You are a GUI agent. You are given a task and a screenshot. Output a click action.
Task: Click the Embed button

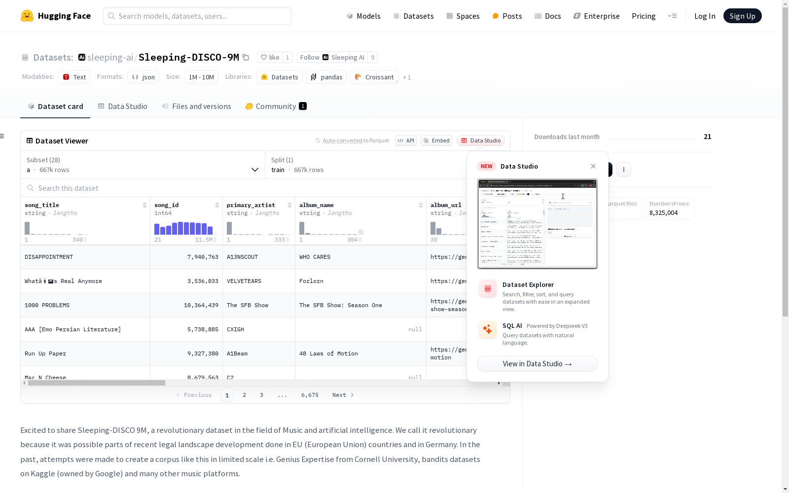pos(436,141)
